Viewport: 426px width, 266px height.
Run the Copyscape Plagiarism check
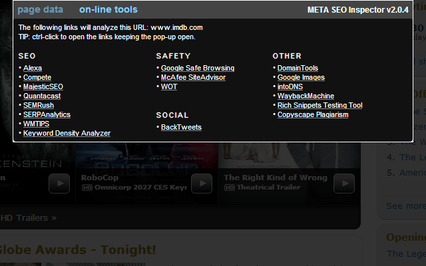click(313, 114)
